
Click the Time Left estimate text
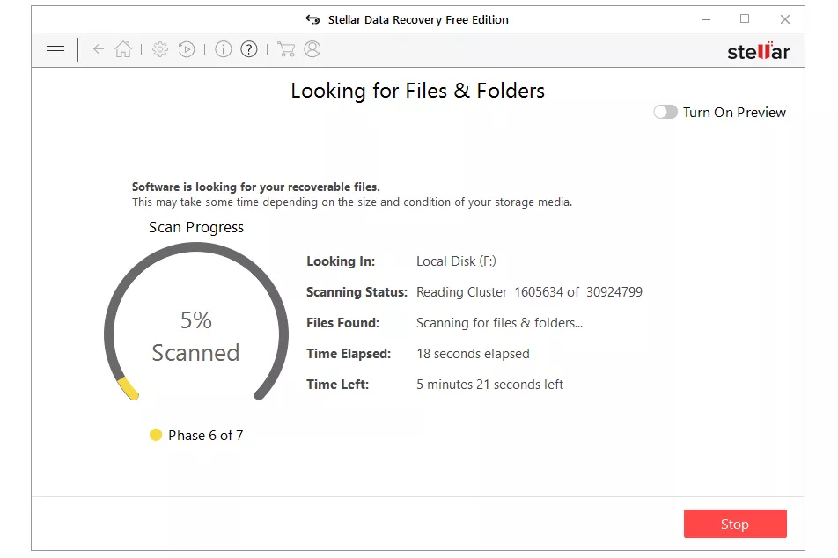[489, 384]
